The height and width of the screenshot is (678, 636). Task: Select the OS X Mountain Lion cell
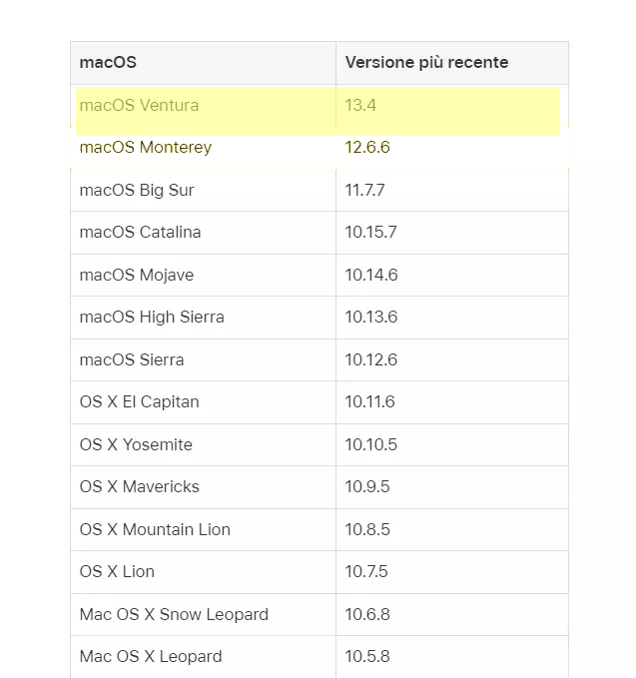tap(155, 529)
